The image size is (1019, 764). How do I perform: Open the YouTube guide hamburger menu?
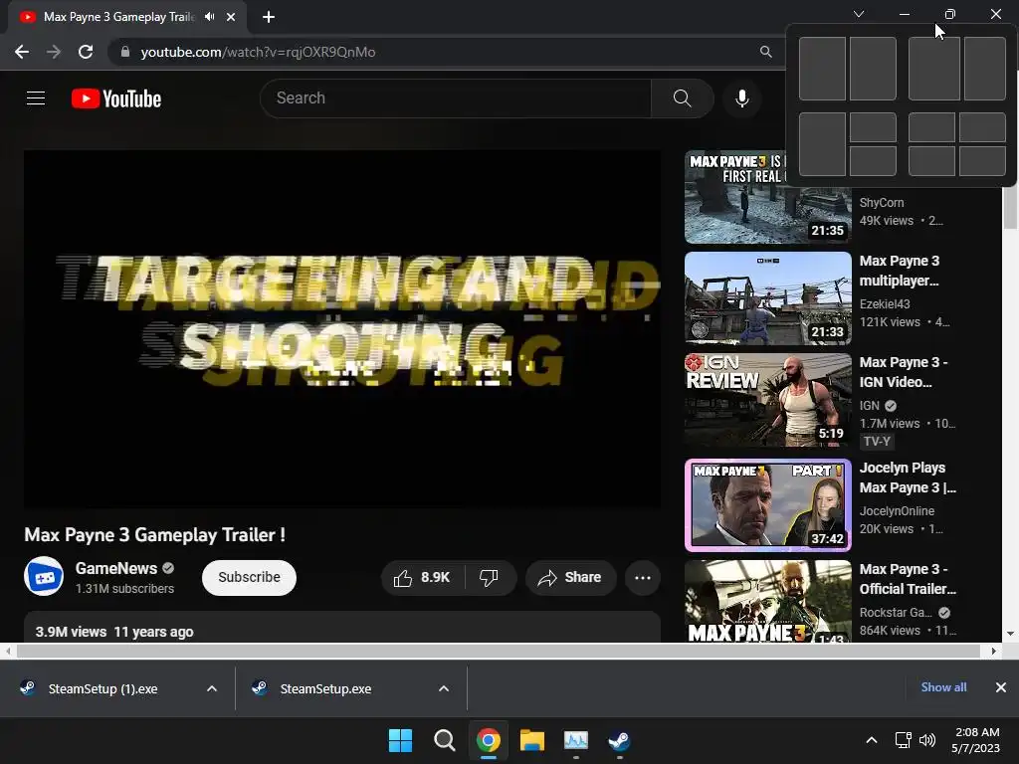click(x=36, y=98)
